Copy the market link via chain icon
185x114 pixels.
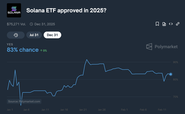click(177, 24)
